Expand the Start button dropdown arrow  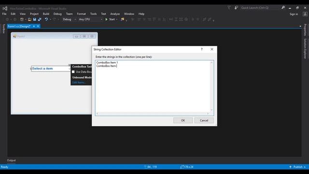tap(117, 19)
